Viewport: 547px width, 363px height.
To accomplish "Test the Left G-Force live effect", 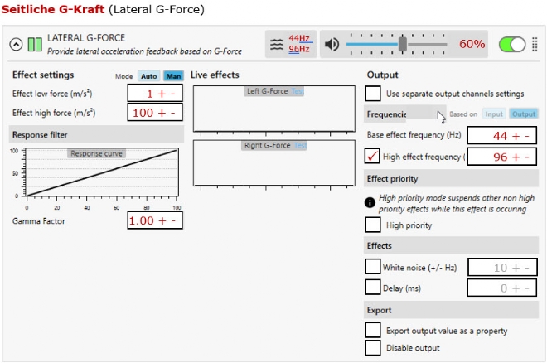I will [x=298, y=91].
